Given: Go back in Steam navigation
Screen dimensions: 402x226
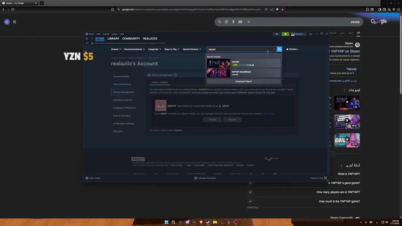Looking at the screenshot, I should coord(87,39).
